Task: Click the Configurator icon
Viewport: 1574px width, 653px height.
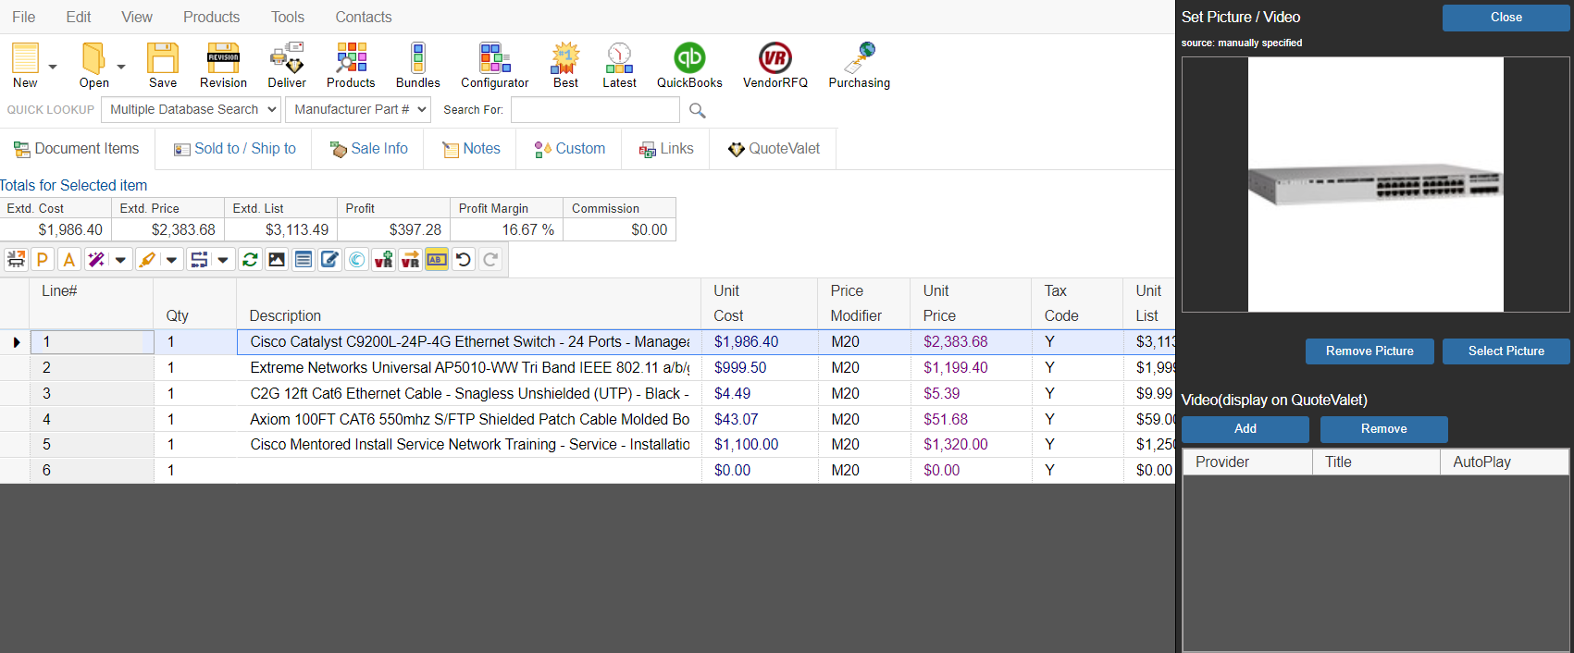Action: coord(494,65)
